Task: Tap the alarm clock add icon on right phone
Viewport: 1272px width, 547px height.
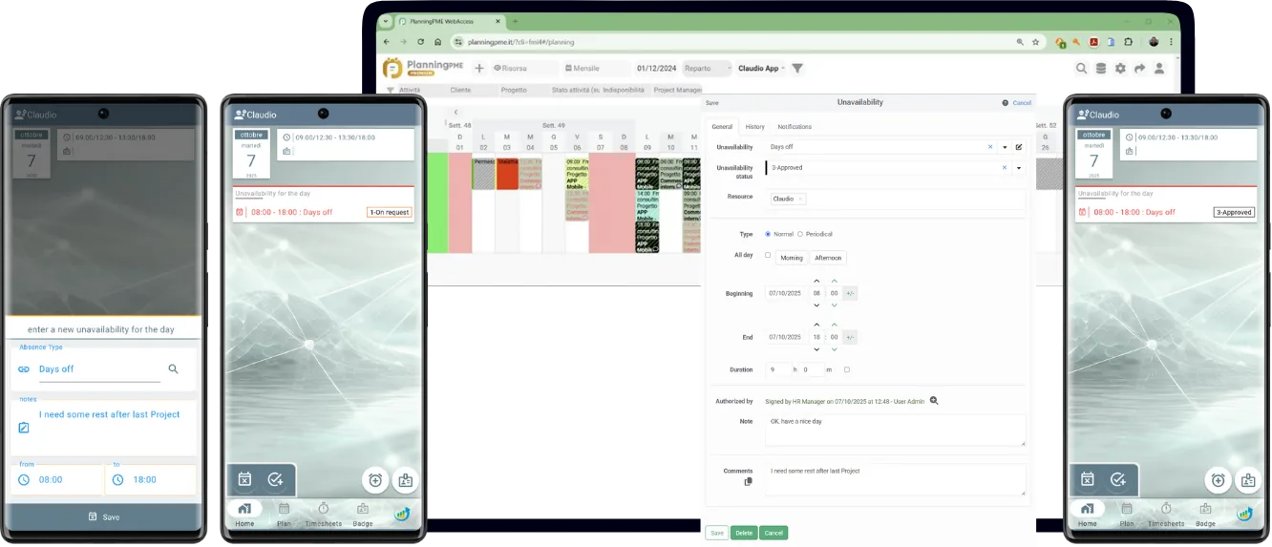Action: 1218,480
